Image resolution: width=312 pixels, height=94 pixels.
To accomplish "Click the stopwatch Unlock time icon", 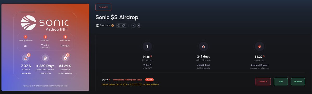I will point(204,46).
